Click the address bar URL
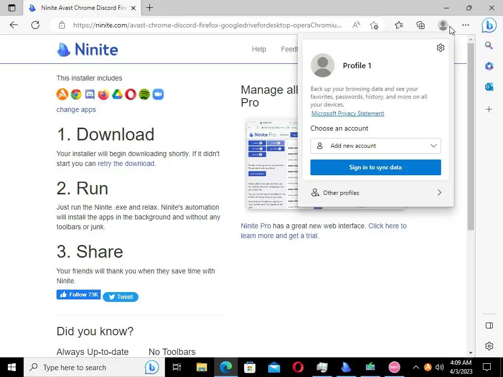This screenshot has width=503, height=377. click(x=207, y=25)
